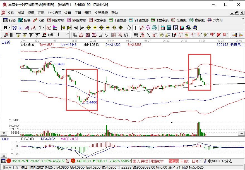Viewport: 245px width, 170px height.
Task: Open the 六角形 hexagon tool
Action: 215,20
